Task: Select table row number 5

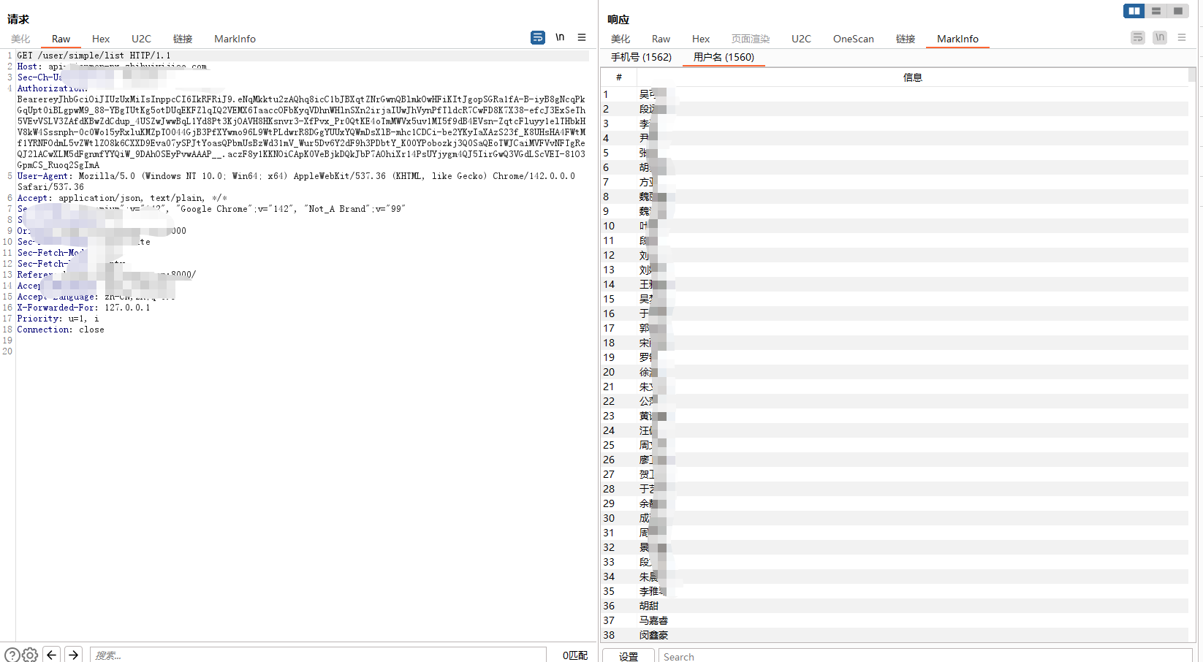Action: tap(895, 153)
